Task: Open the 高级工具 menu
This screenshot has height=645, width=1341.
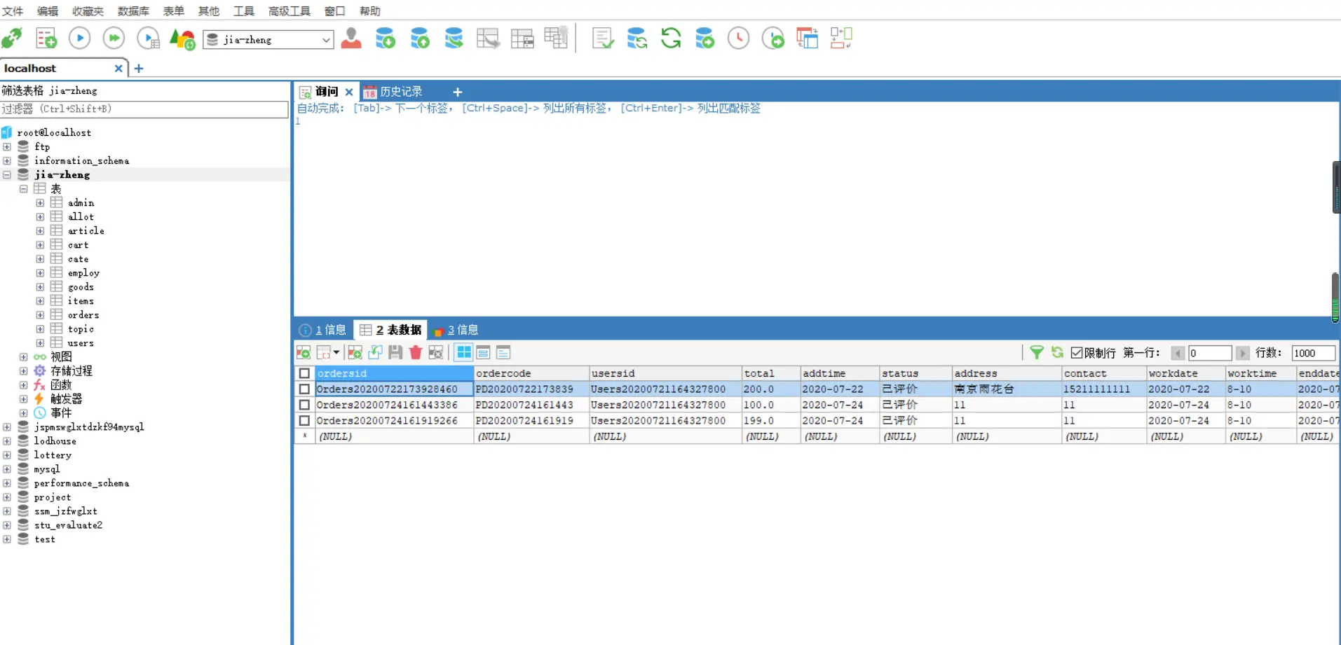Action: pos(289,11)
